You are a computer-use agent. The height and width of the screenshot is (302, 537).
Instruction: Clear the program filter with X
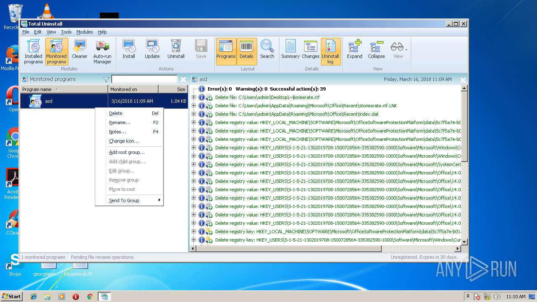click(183, 79)
